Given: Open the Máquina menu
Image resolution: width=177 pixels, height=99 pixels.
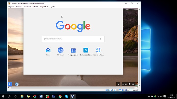Looking at the screenshot, I should (19, 7).
